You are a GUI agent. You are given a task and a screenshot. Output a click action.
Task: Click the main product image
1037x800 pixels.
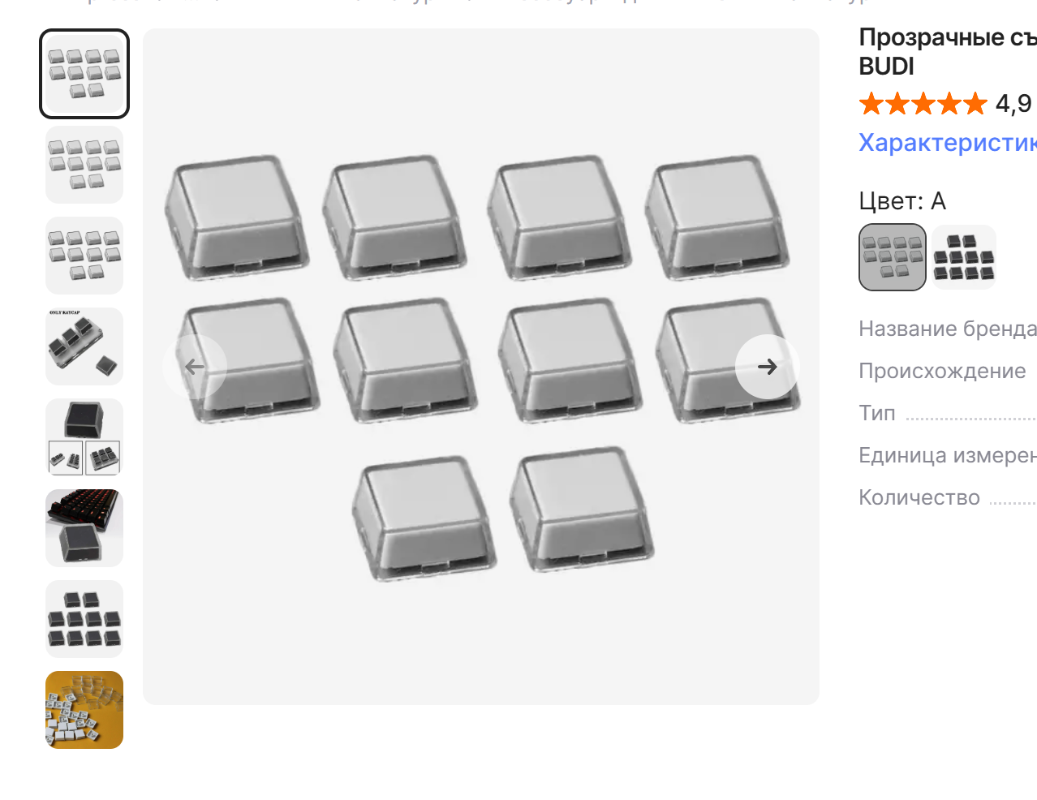pyautogui.click(x=481, y=367)
